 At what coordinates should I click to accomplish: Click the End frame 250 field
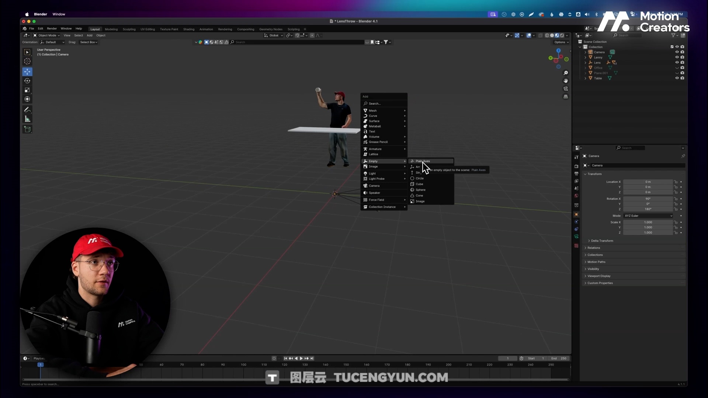coord(559,358)
